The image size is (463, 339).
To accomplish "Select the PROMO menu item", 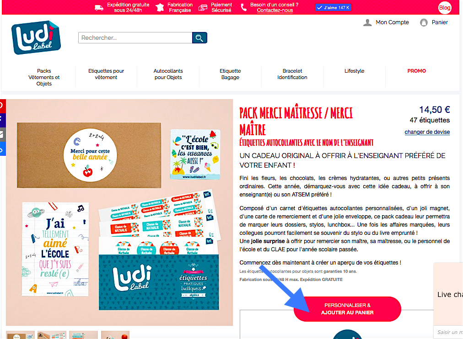I will click(416, 71).
